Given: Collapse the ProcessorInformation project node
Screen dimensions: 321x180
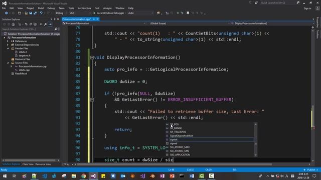Looking at the screenshot, I should click(x=5, y=38).
